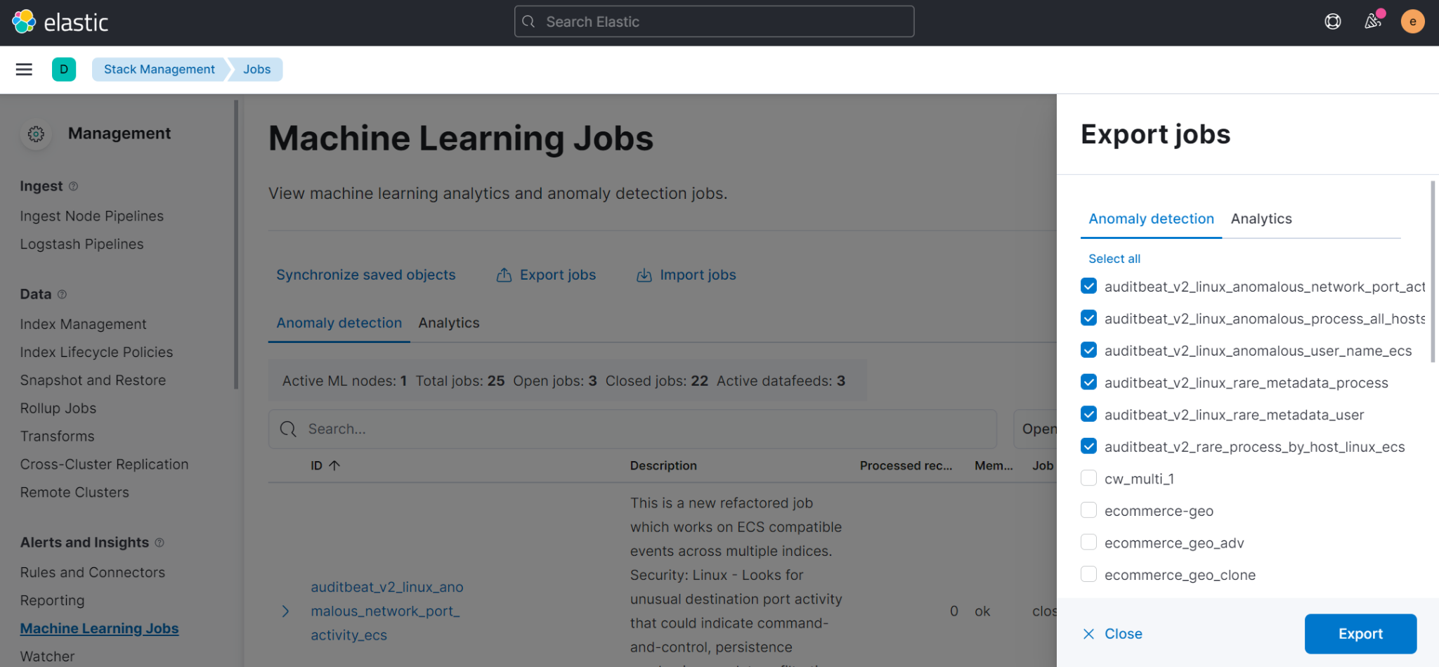Screen dimensions: 1439x667
Task: Open the hamburger navigation menu
Action: 24,69
